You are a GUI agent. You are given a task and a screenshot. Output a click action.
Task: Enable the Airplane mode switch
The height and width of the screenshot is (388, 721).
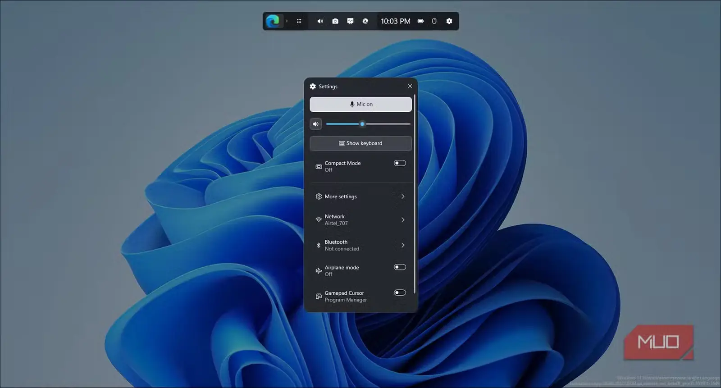[400, 267]
